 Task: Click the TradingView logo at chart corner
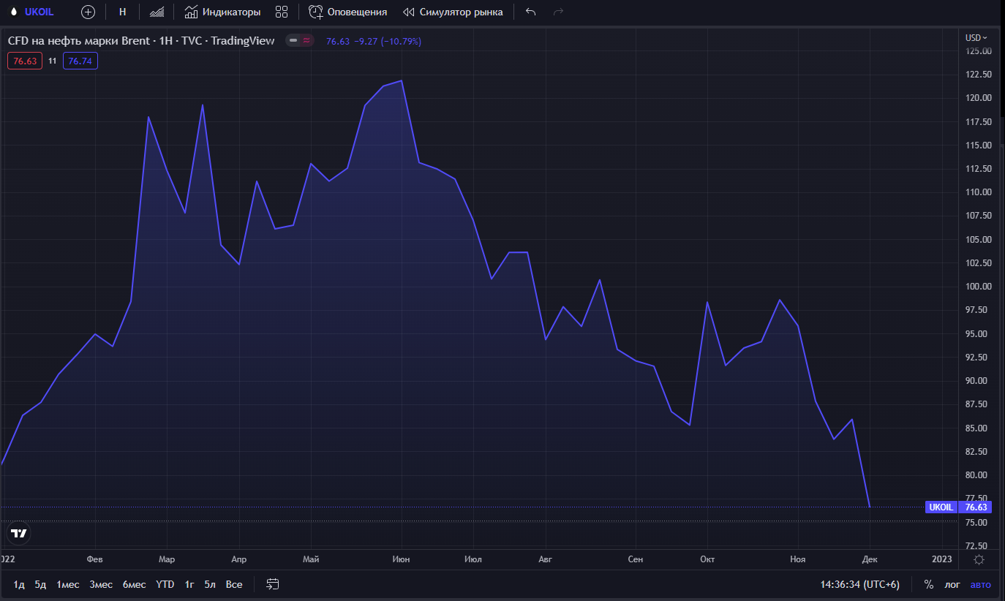point(19,534)
